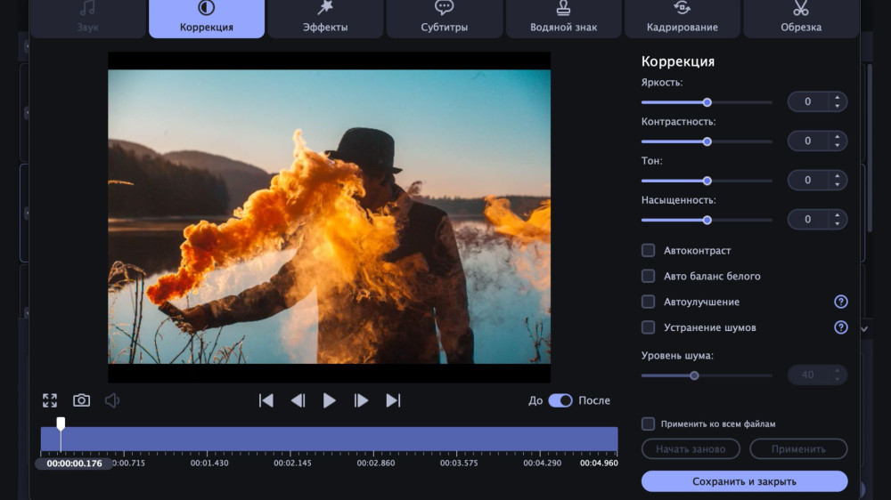This screenshot has width=891, height=500.
Task: Increase Насыщенность value with up arrow
Action: tap(837, 215)
